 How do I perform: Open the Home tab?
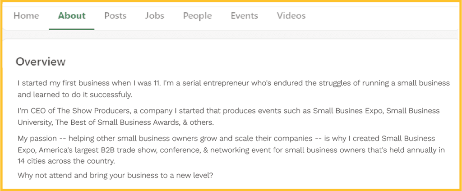(26, 16)
